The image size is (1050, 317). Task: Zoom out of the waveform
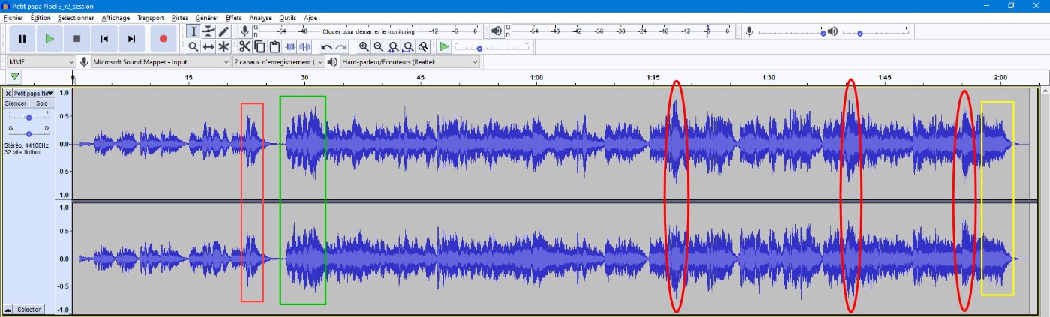(x=378, y=46)
